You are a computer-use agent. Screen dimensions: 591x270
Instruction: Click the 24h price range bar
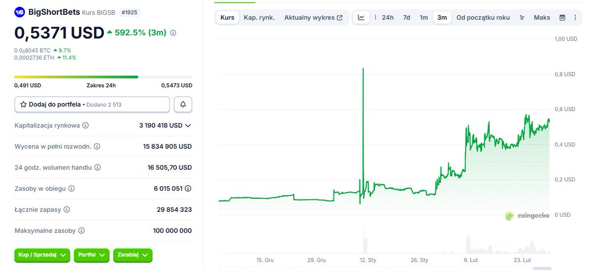coord(103,77)
